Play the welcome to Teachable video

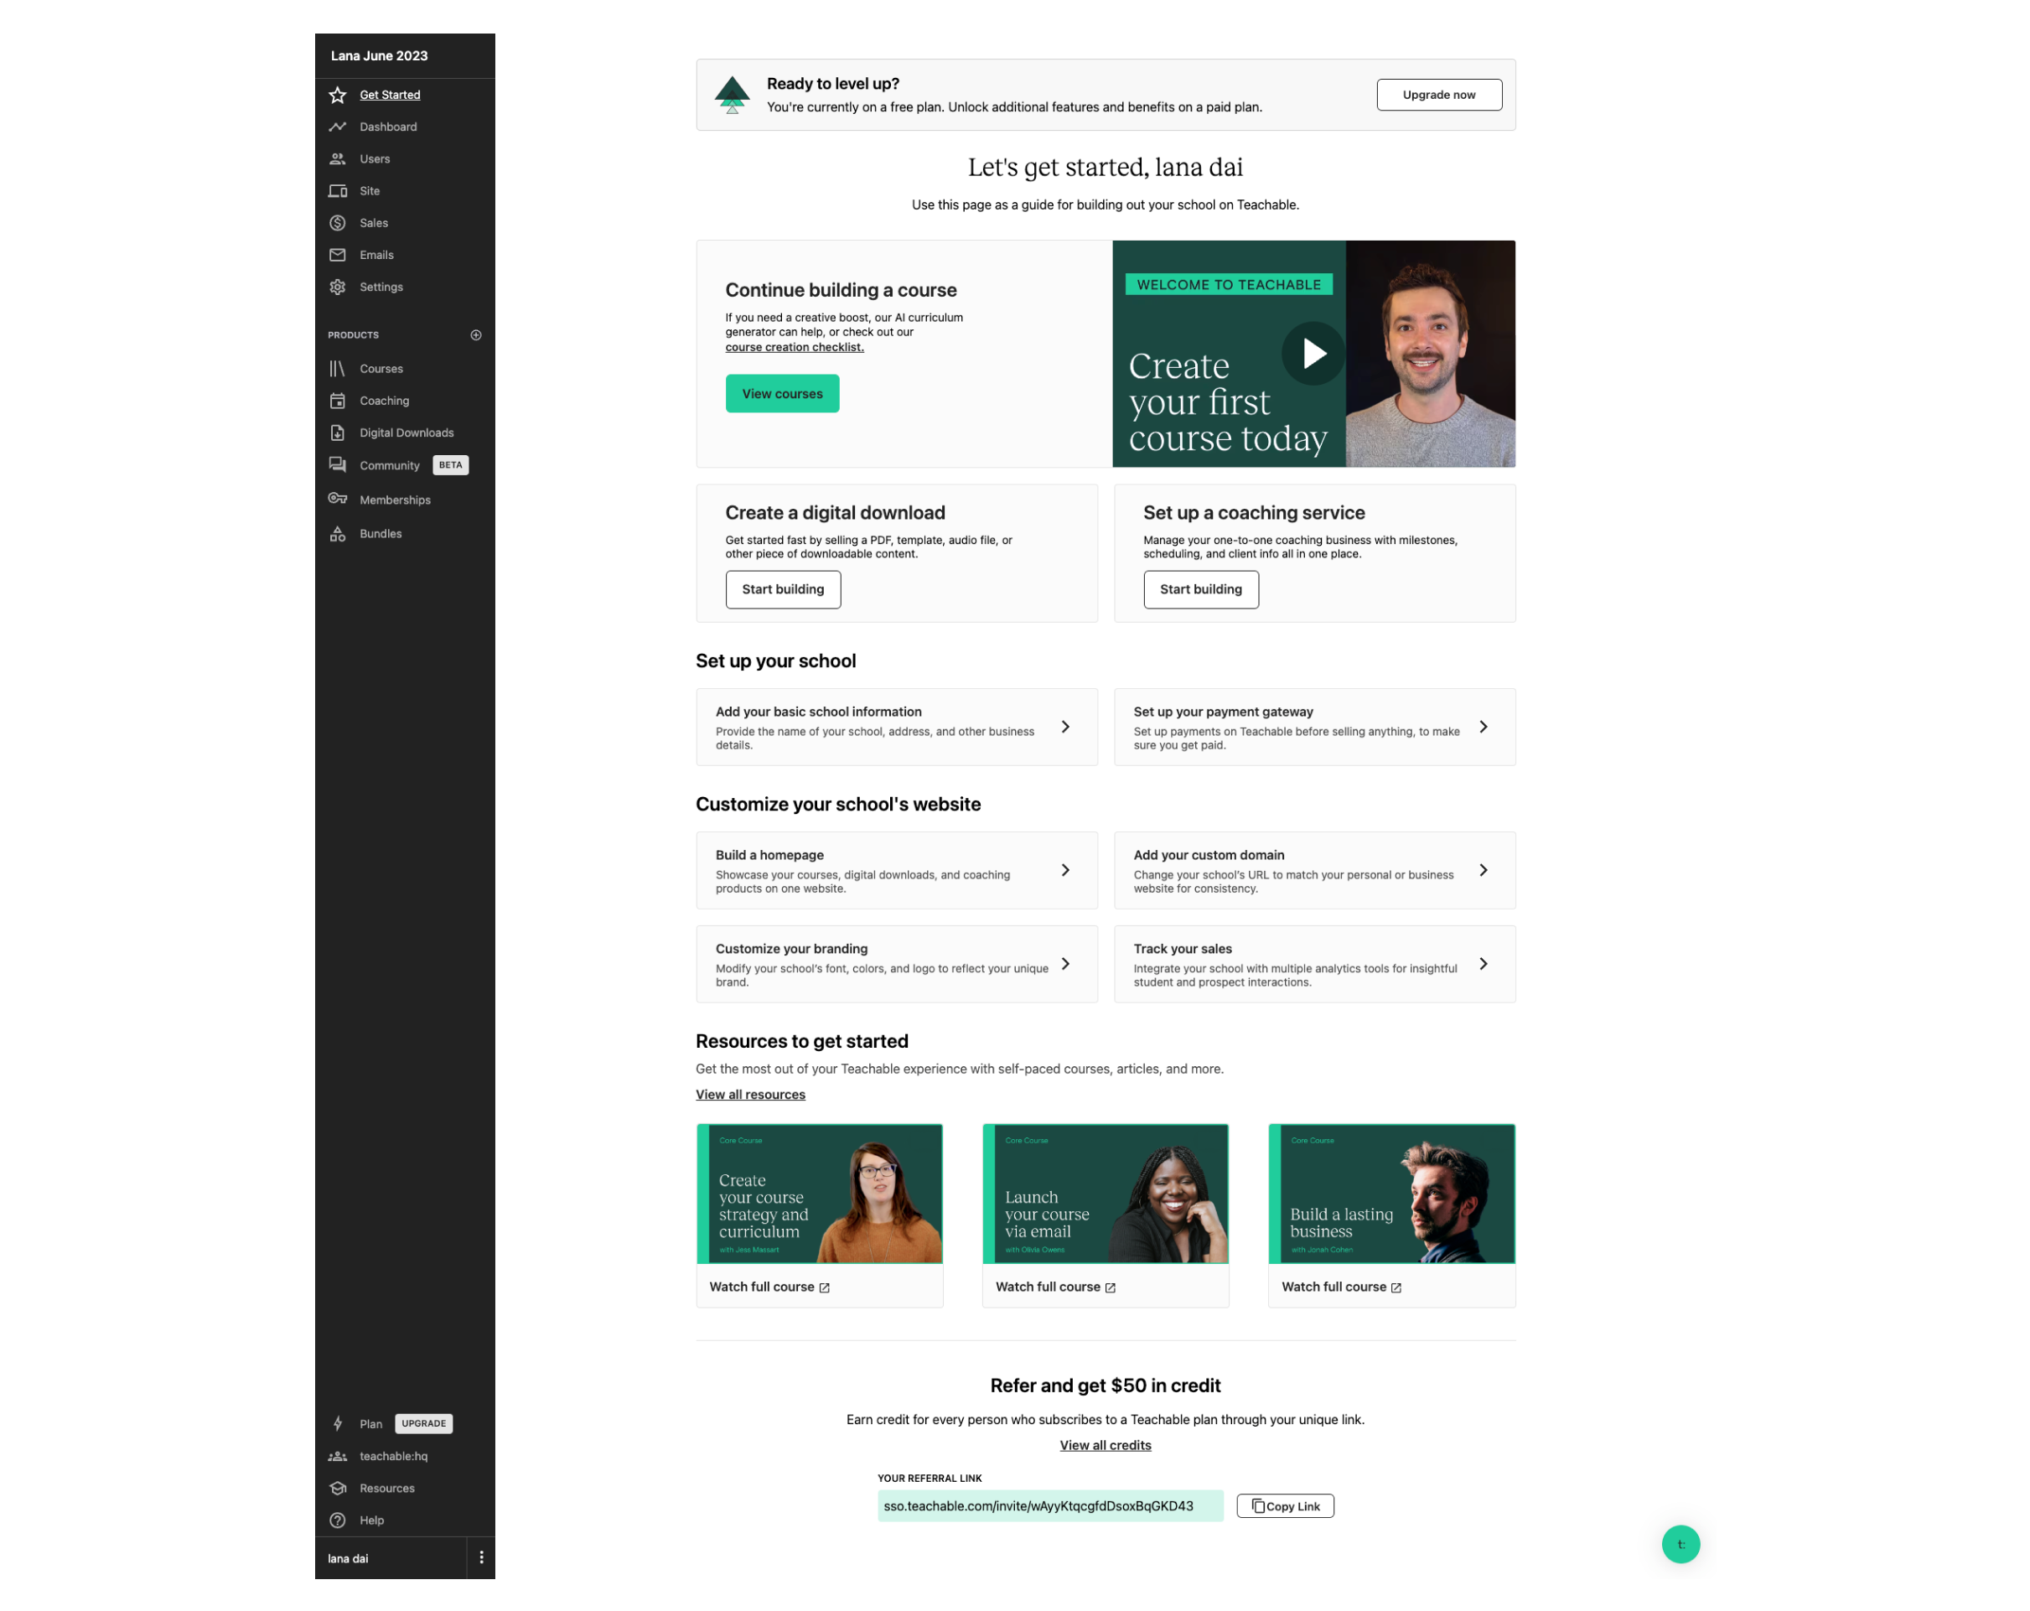1313,354
